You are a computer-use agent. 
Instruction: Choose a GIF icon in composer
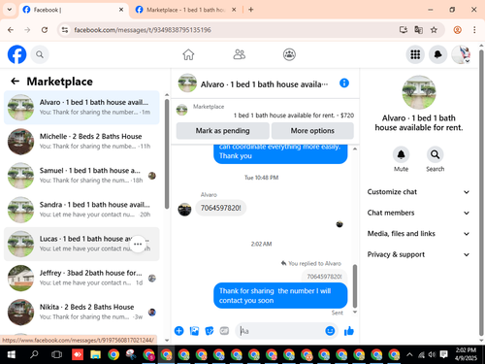coord(224,331)
